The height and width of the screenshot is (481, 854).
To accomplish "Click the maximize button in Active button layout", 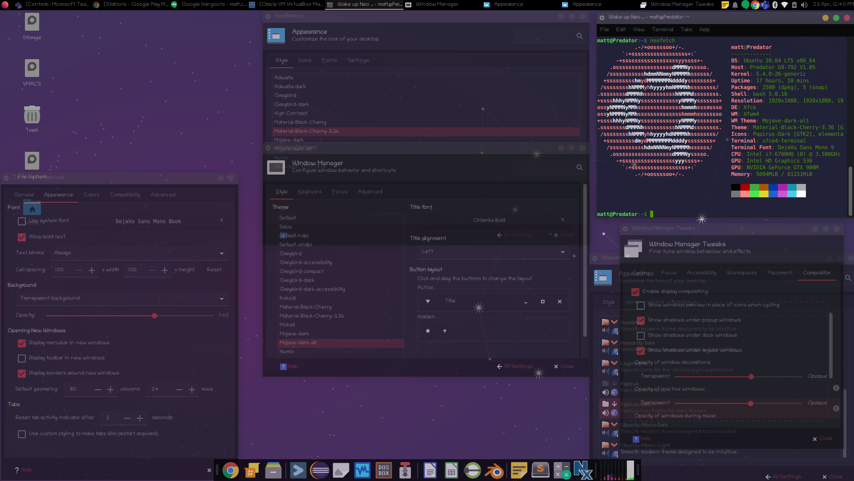I will click(x=542, y=302).
